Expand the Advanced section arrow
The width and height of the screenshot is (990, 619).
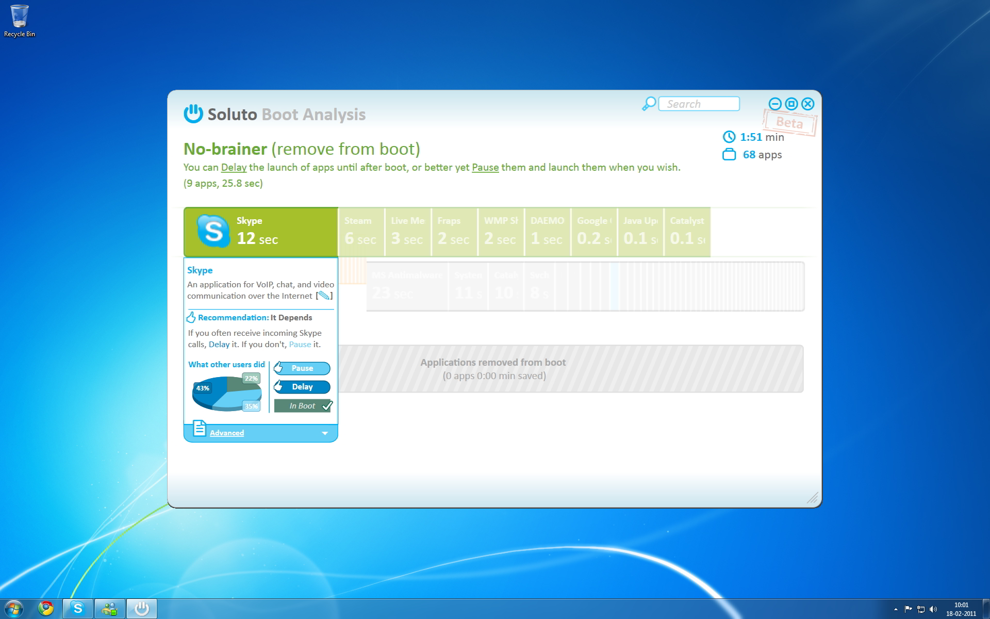pyautogui.click(x=325, y=433)
